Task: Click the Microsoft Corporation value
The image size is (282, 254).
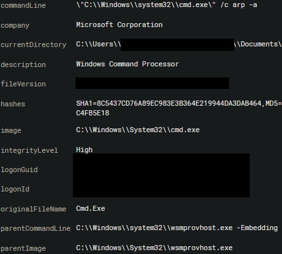Action: [119, 24]
